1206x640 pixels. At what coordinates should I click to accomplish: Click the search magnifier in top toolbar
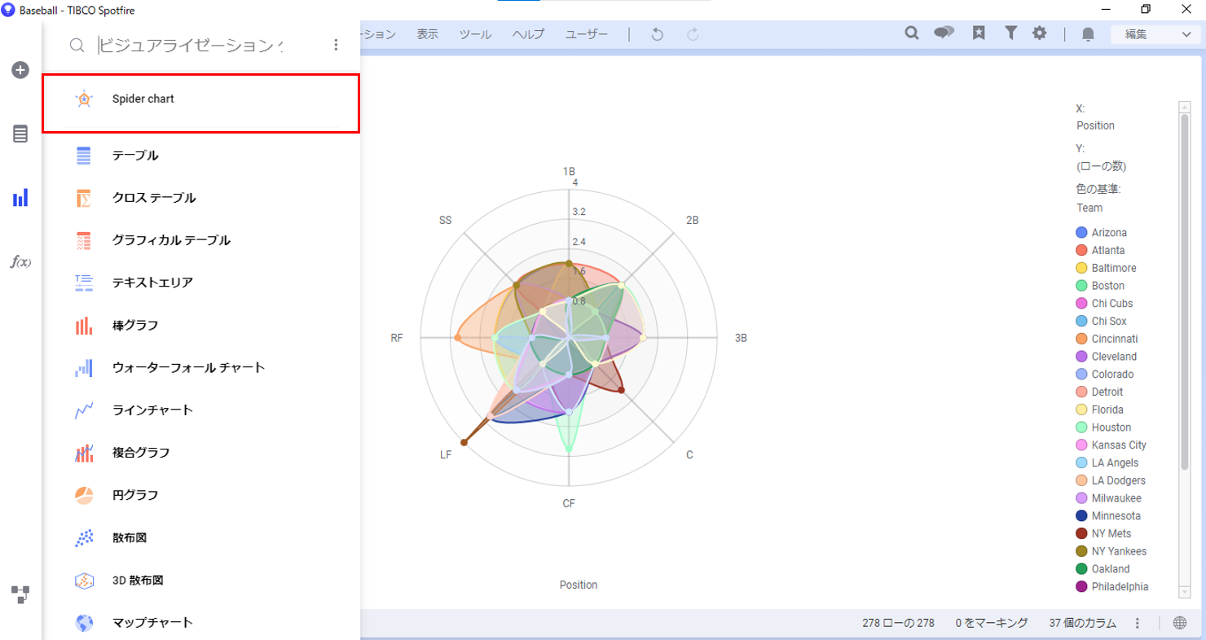913,33
